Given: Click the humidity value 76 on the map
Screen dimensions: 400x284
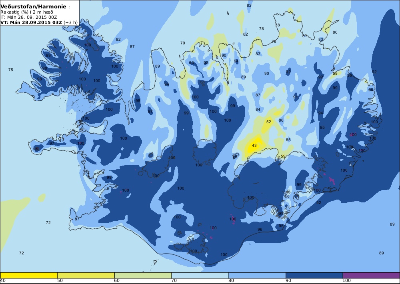Looking at the screenshot, I should click(274, 41).
